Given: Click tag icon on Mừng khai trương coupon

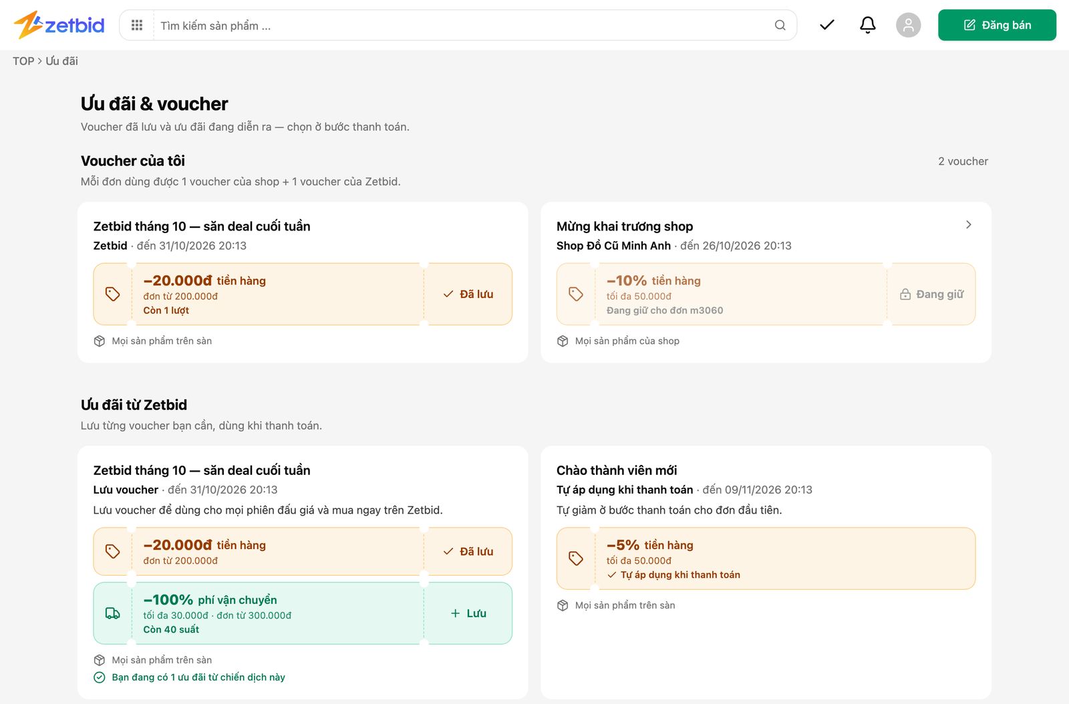Looking at the screenshot, I should [576, 294].
